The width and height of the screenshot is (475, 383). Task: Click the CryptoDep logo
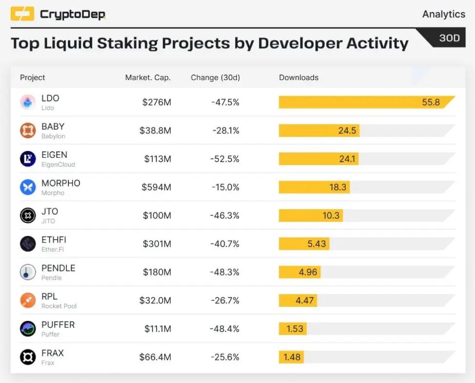58,14
